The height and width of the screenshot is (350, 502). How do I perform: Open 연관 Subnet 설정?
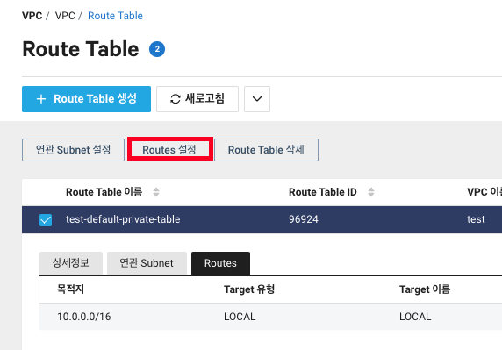[x=73, y=150]
